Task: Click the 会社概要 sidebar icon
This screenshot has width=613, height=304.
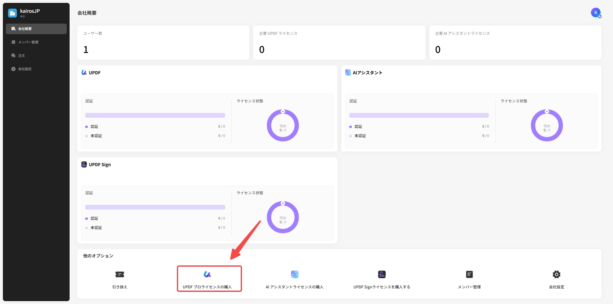Action: 13,29
